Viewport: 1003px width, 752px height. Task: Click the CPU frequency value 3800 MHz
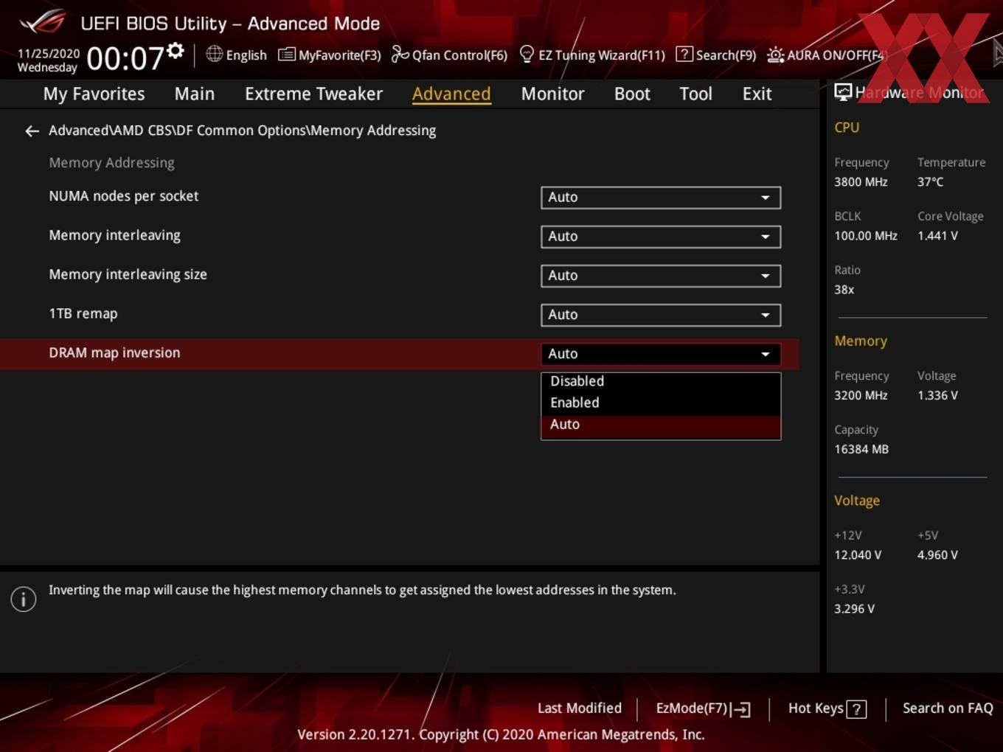[861, 182]
